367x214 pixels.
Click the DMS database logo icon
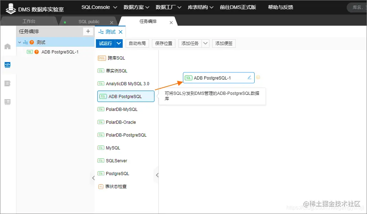11,9
